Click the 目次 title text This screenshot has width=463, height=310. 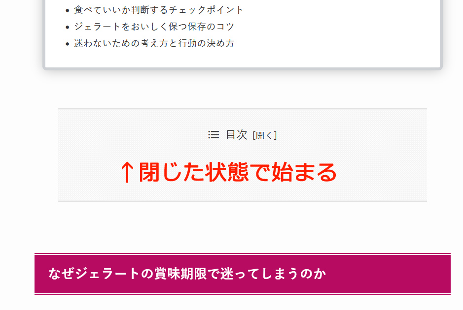click(x=237, y=135)
